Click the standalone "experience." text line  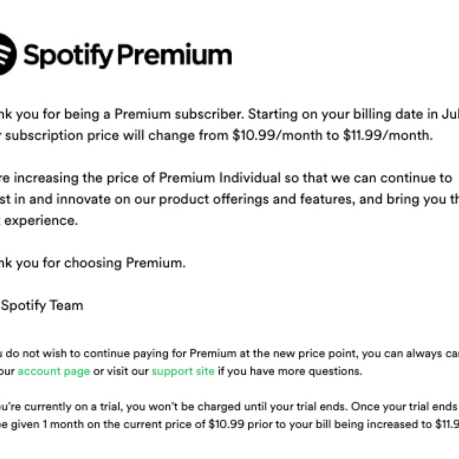click(x=41, y=221)
